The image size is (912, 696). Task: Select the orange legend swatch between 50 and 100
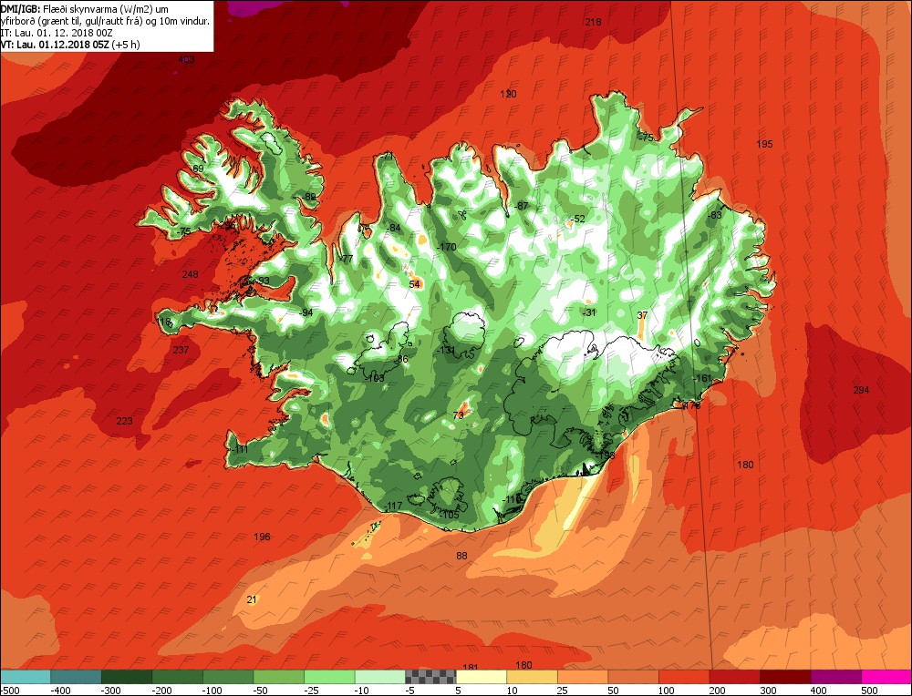pos(634,677)
